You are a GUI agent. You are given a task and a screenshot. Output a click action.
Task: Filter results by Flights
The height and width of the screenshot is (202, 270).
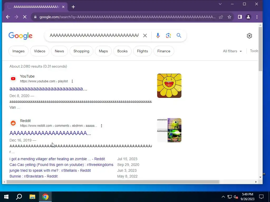142,51
